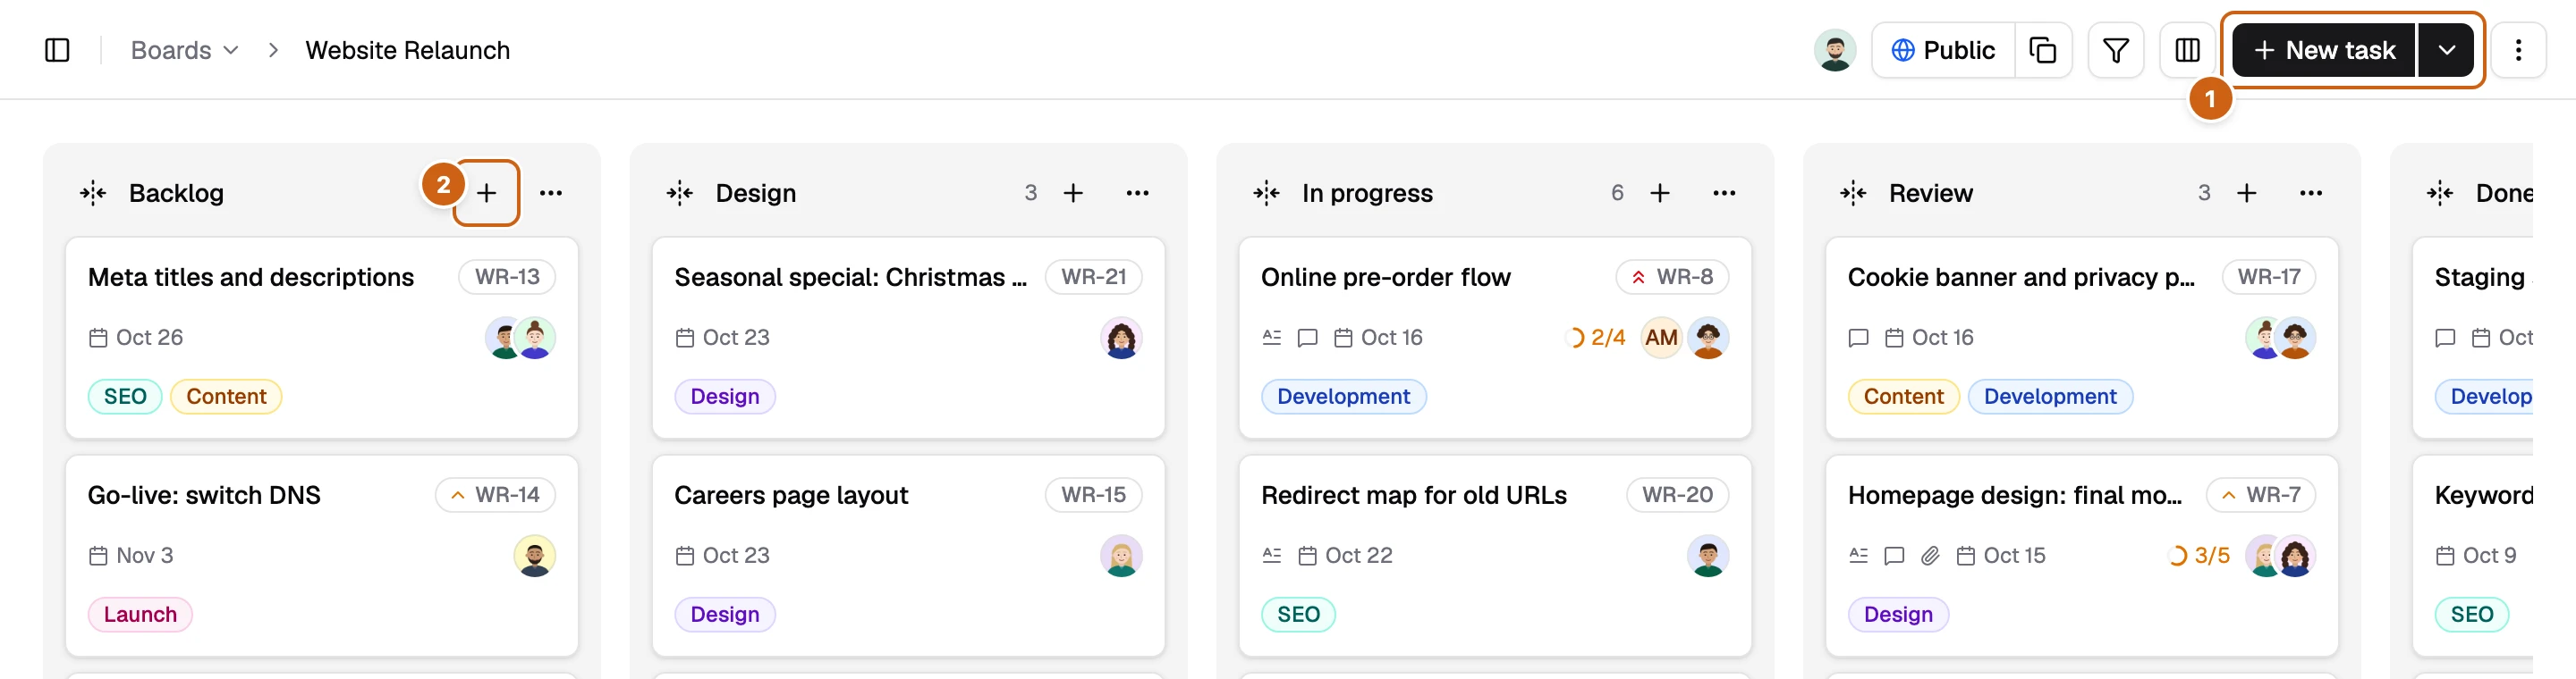This screenshot has height=679, width=2576.
Task: Collapse the Review column
Action: pyautogui.click(x=1853, y=193)
